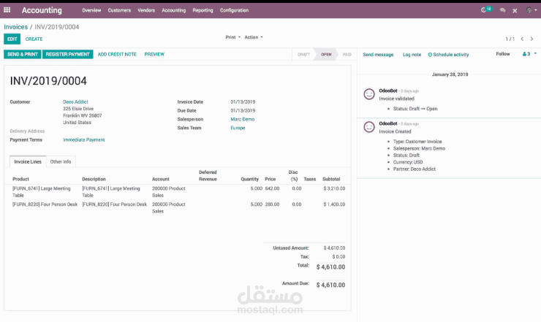Click the OPEN status stage
This screenshot has height=322, width=541.
(326, 55)
